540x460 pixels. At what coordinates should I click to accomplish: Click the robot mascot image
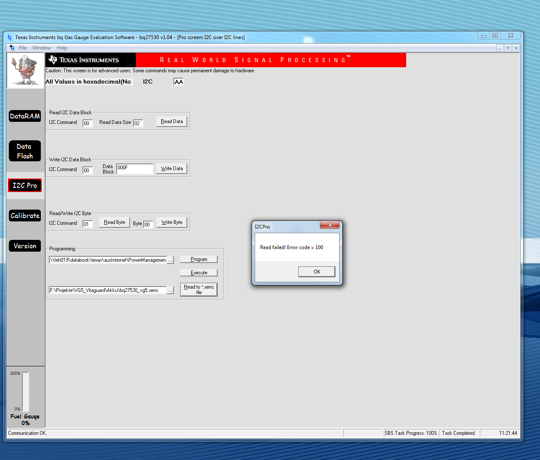click(x=25, y=71)
